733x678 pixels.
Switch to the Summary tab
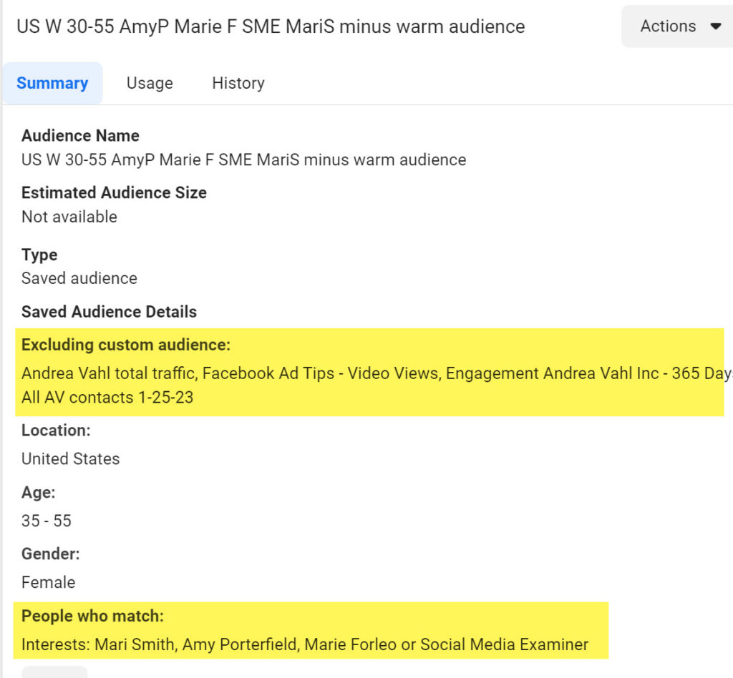[52, 83]
